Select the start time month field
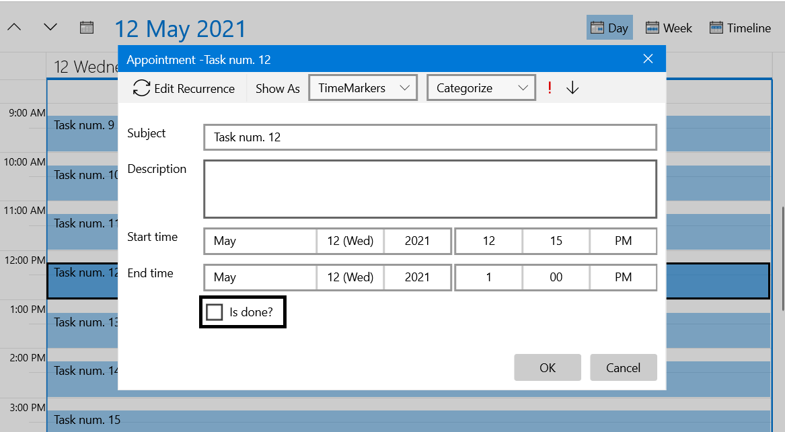 click(x=260, y=240)
